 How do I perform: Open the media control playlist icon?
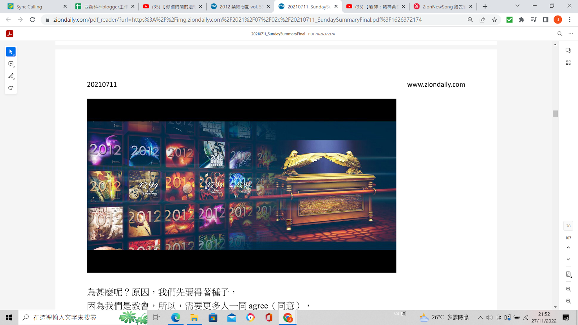tap(534, 19)
